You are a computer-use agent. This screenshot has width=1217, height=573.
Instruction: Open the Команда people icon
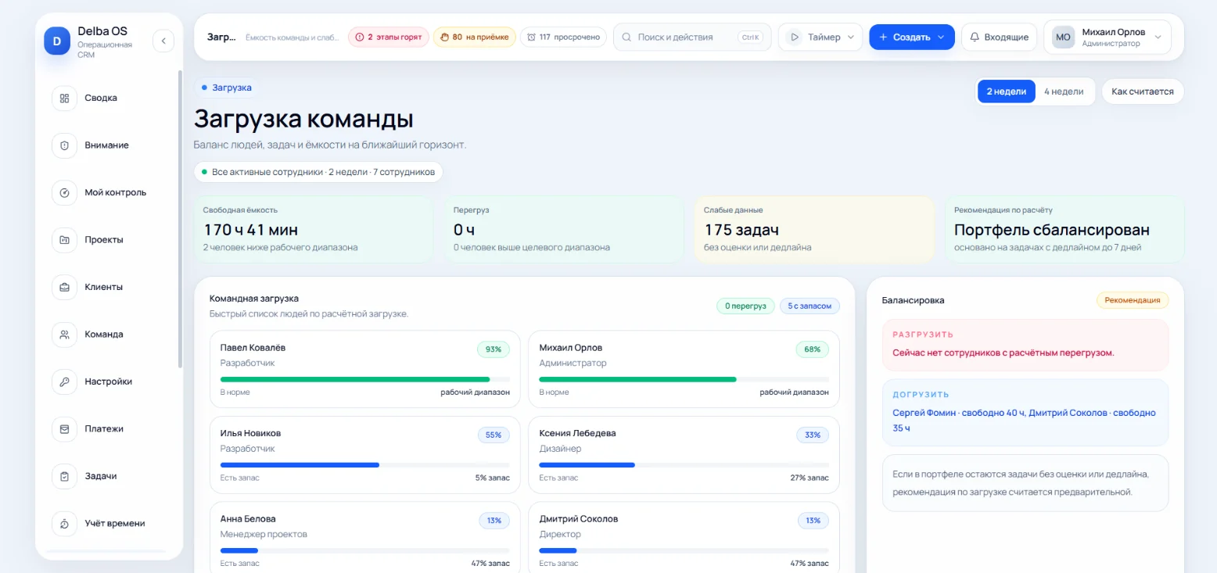point(64,335)
